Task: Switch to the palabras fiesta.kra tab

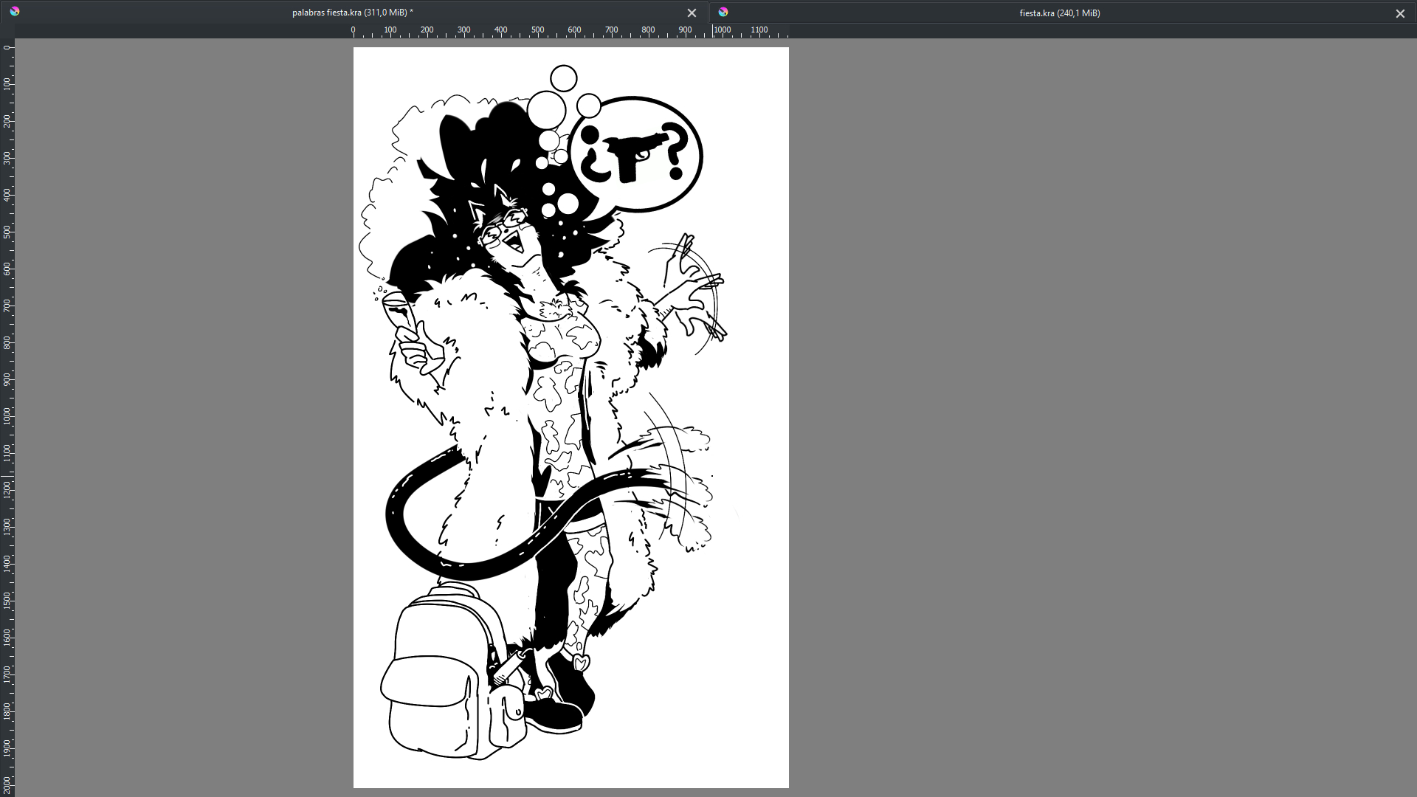Action: coord(352,13)
